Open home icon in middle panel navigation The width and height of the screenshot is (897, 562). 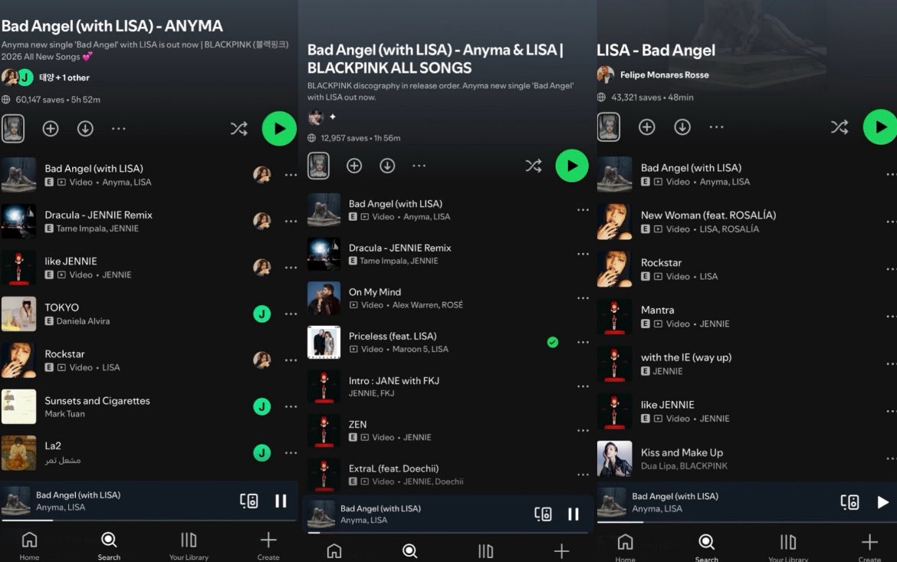pos(334,551)
